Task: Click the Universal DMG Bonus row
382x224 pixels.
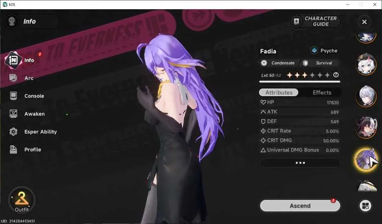Action: 299,150
